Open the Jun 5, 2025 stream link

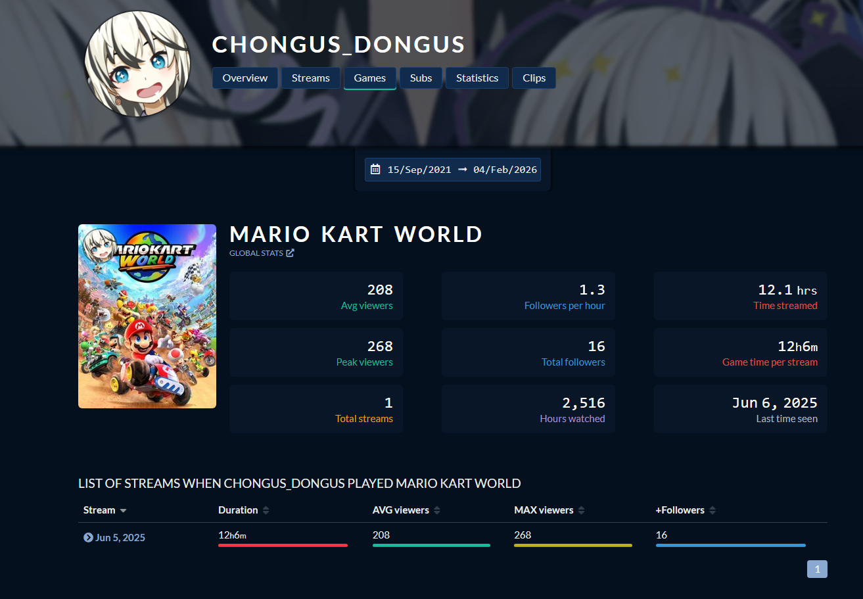click(x=120, y=537)
